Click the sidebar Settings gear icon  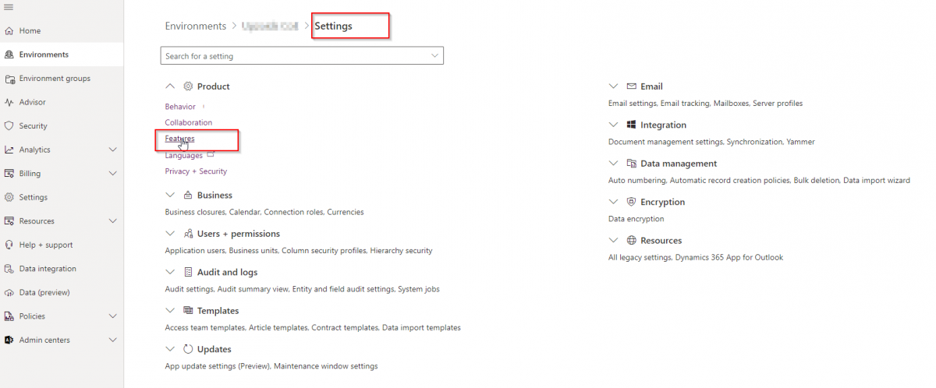click(x=9, y=197)
